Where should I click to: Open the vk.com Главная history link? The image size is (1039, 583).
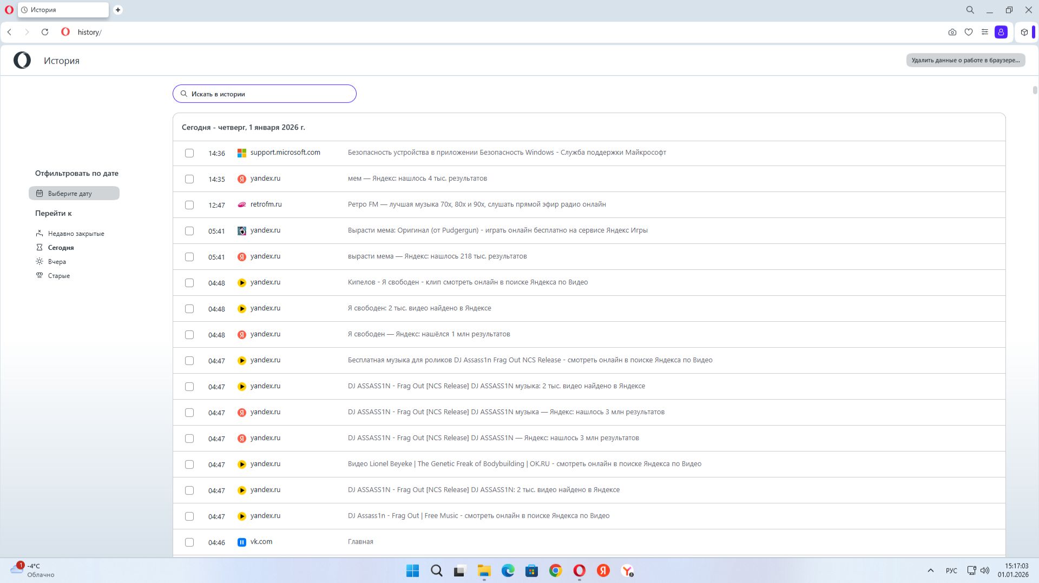(x=360, y=542)
